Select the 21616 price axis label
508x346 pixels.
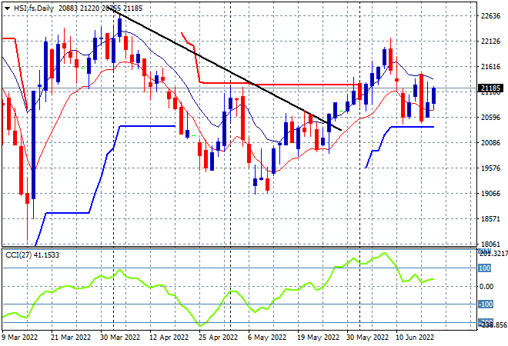[490, 67]
